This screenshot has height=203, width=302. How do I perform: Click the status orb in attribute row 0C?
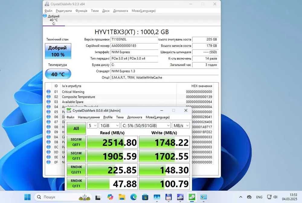pyautogui.click(x=49, y=147)
